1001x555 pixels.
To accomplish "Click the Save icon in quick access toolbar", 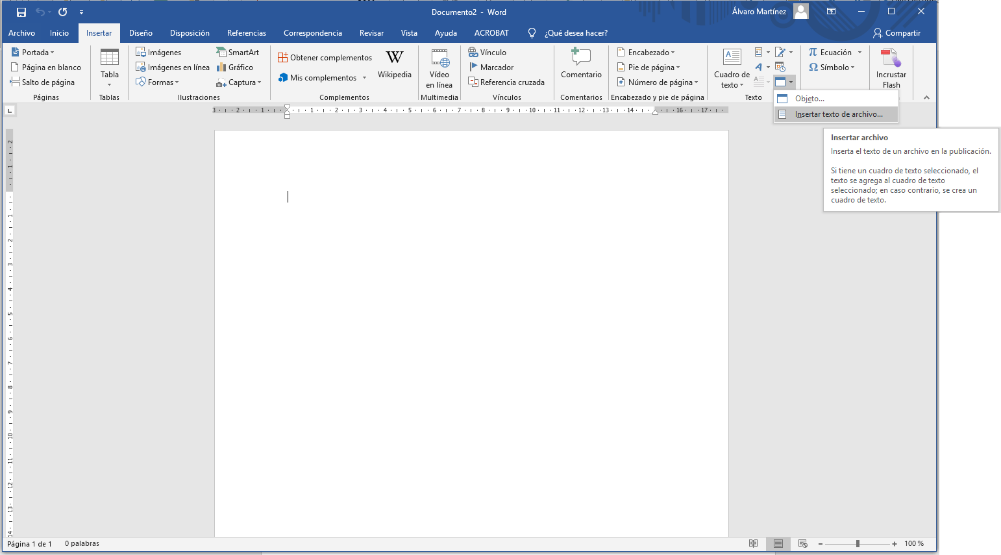I will pyautogui.click(x=21, y=12).
